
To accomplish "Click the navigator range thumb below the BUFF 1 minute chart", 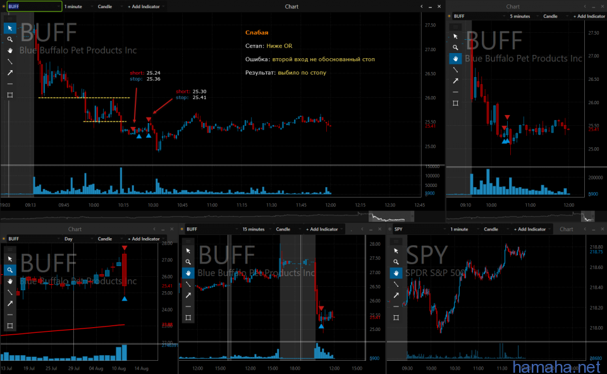I will pyautogui.click(x=391, y=217).
